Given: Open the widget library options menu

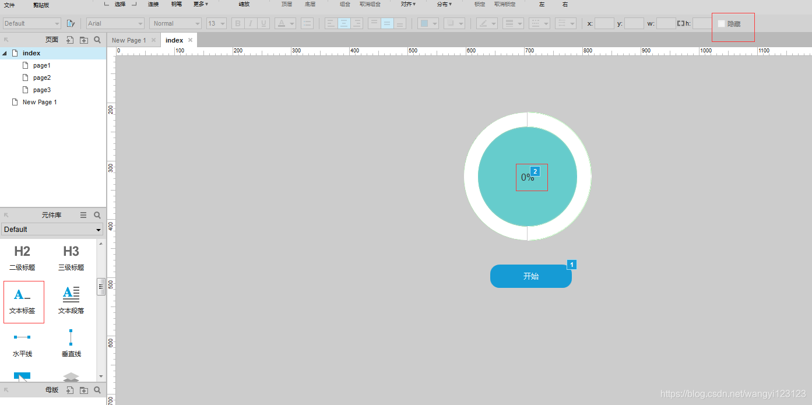Looking at the screenshot, I should pyautogui.click(x=83, y=215).
